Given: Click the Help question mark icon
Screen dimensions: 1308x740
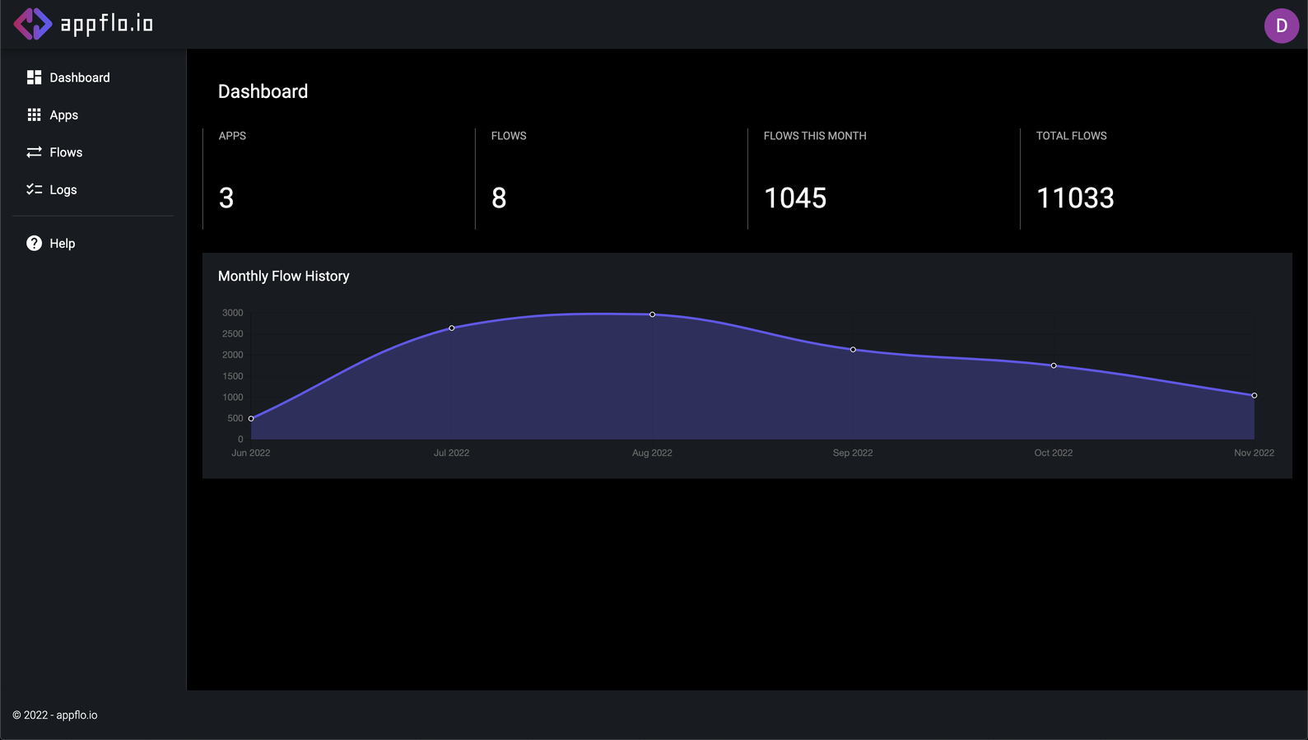Looking at the screenshot, I should click(x=34, y=243).
